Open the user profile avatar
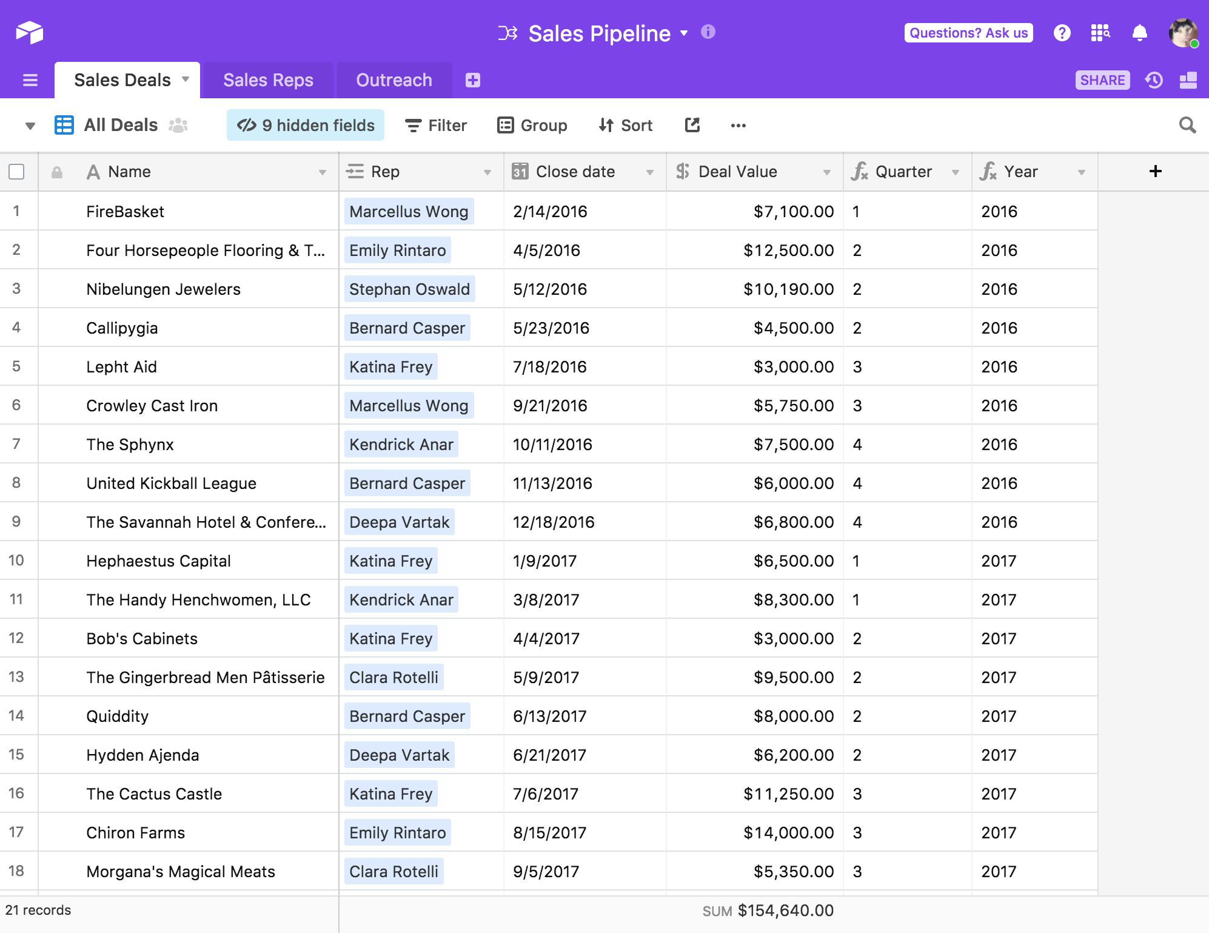 [1184, 33]
